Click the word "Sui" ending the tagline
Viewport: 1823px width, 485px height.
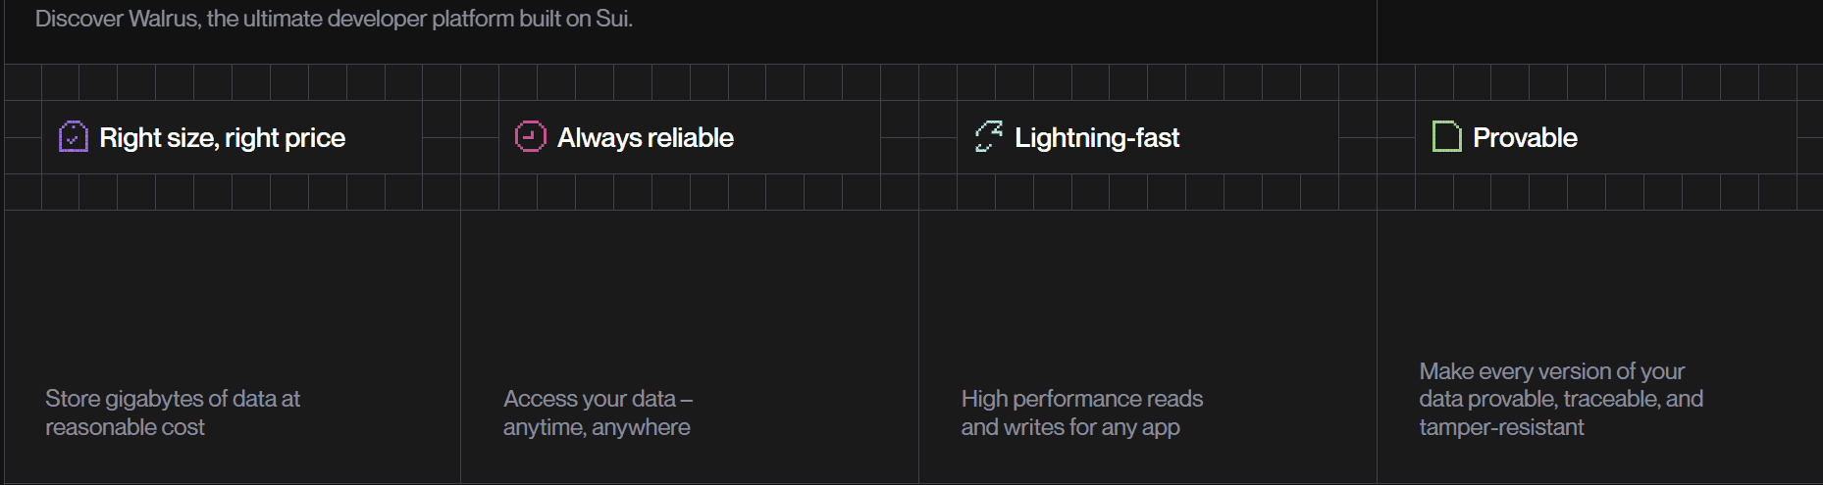point(611,19)
